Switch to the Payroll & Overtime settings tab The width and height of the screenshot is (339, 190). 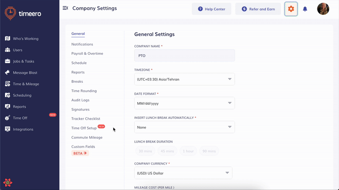coord(87,53)
